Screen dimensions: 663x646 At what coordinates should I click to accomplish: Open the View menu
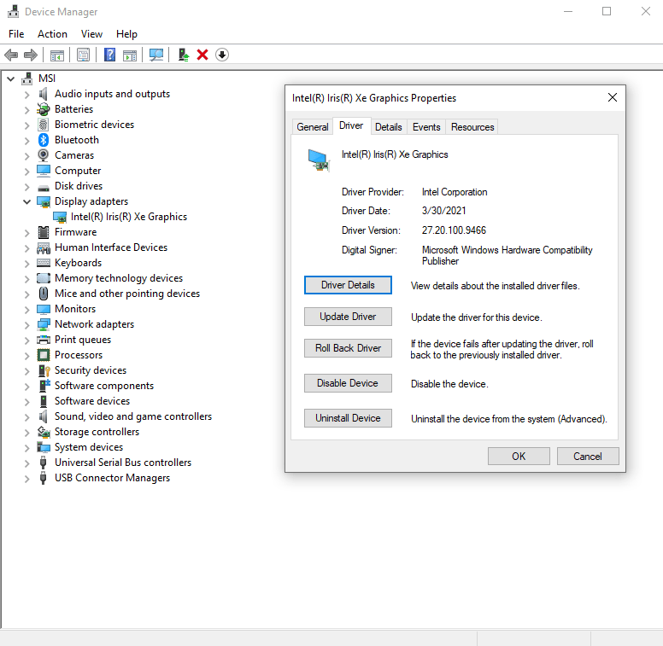(x=91, y=34)
